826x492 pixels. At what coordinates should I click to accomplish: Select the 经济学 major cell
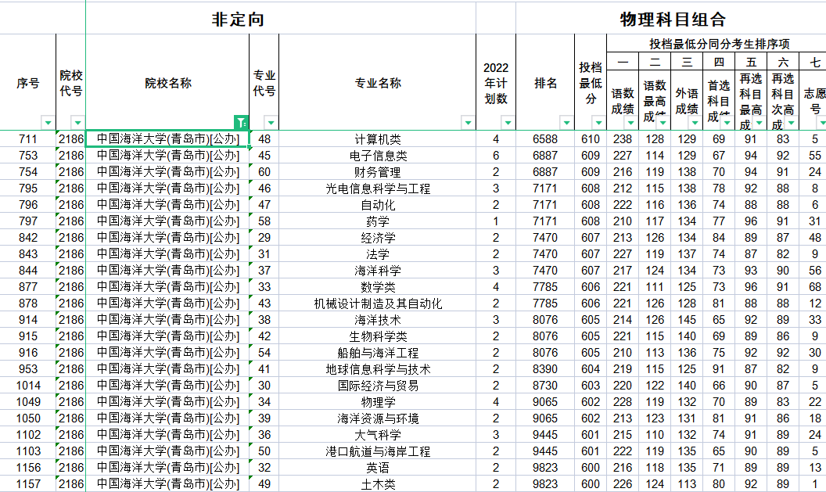[x=377, y=238]
